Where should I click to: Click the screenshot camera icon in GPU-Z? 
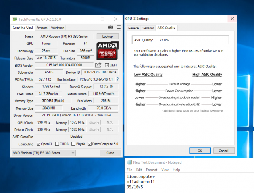coord(111,27)
